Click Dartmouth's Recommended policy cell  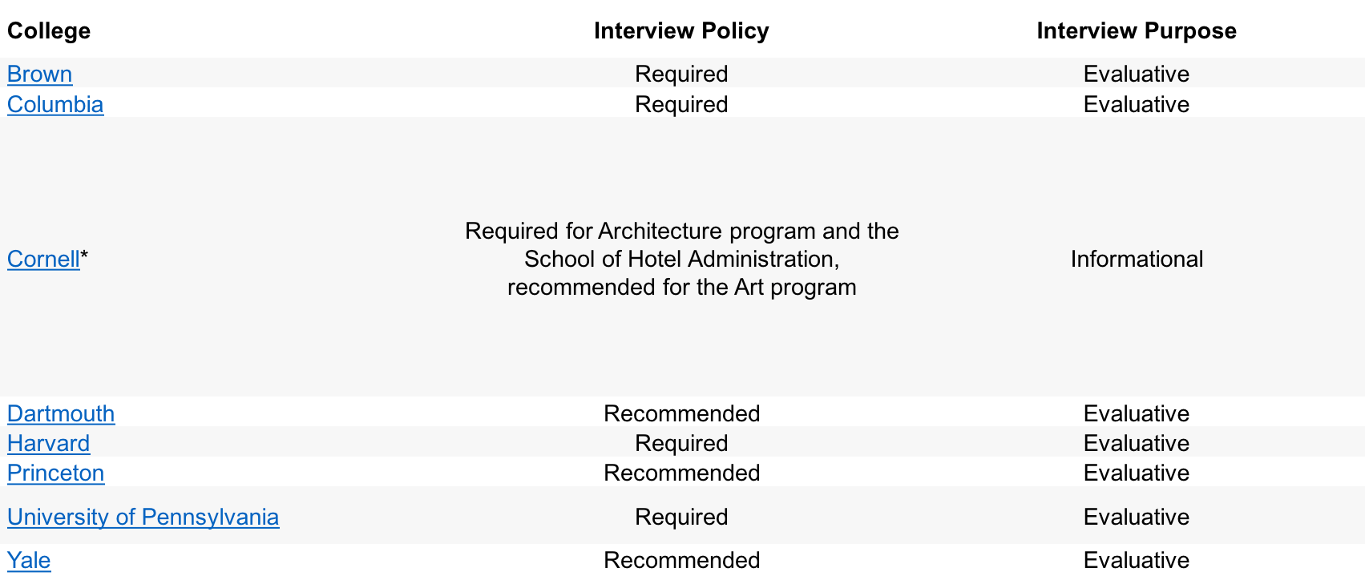click(x=681, y=413)
